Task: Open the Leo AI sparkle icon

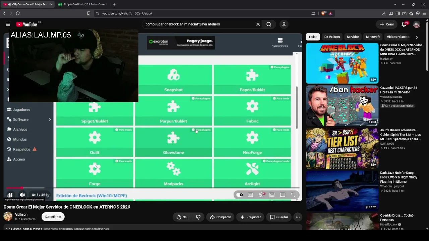Action: coord(411,13)
